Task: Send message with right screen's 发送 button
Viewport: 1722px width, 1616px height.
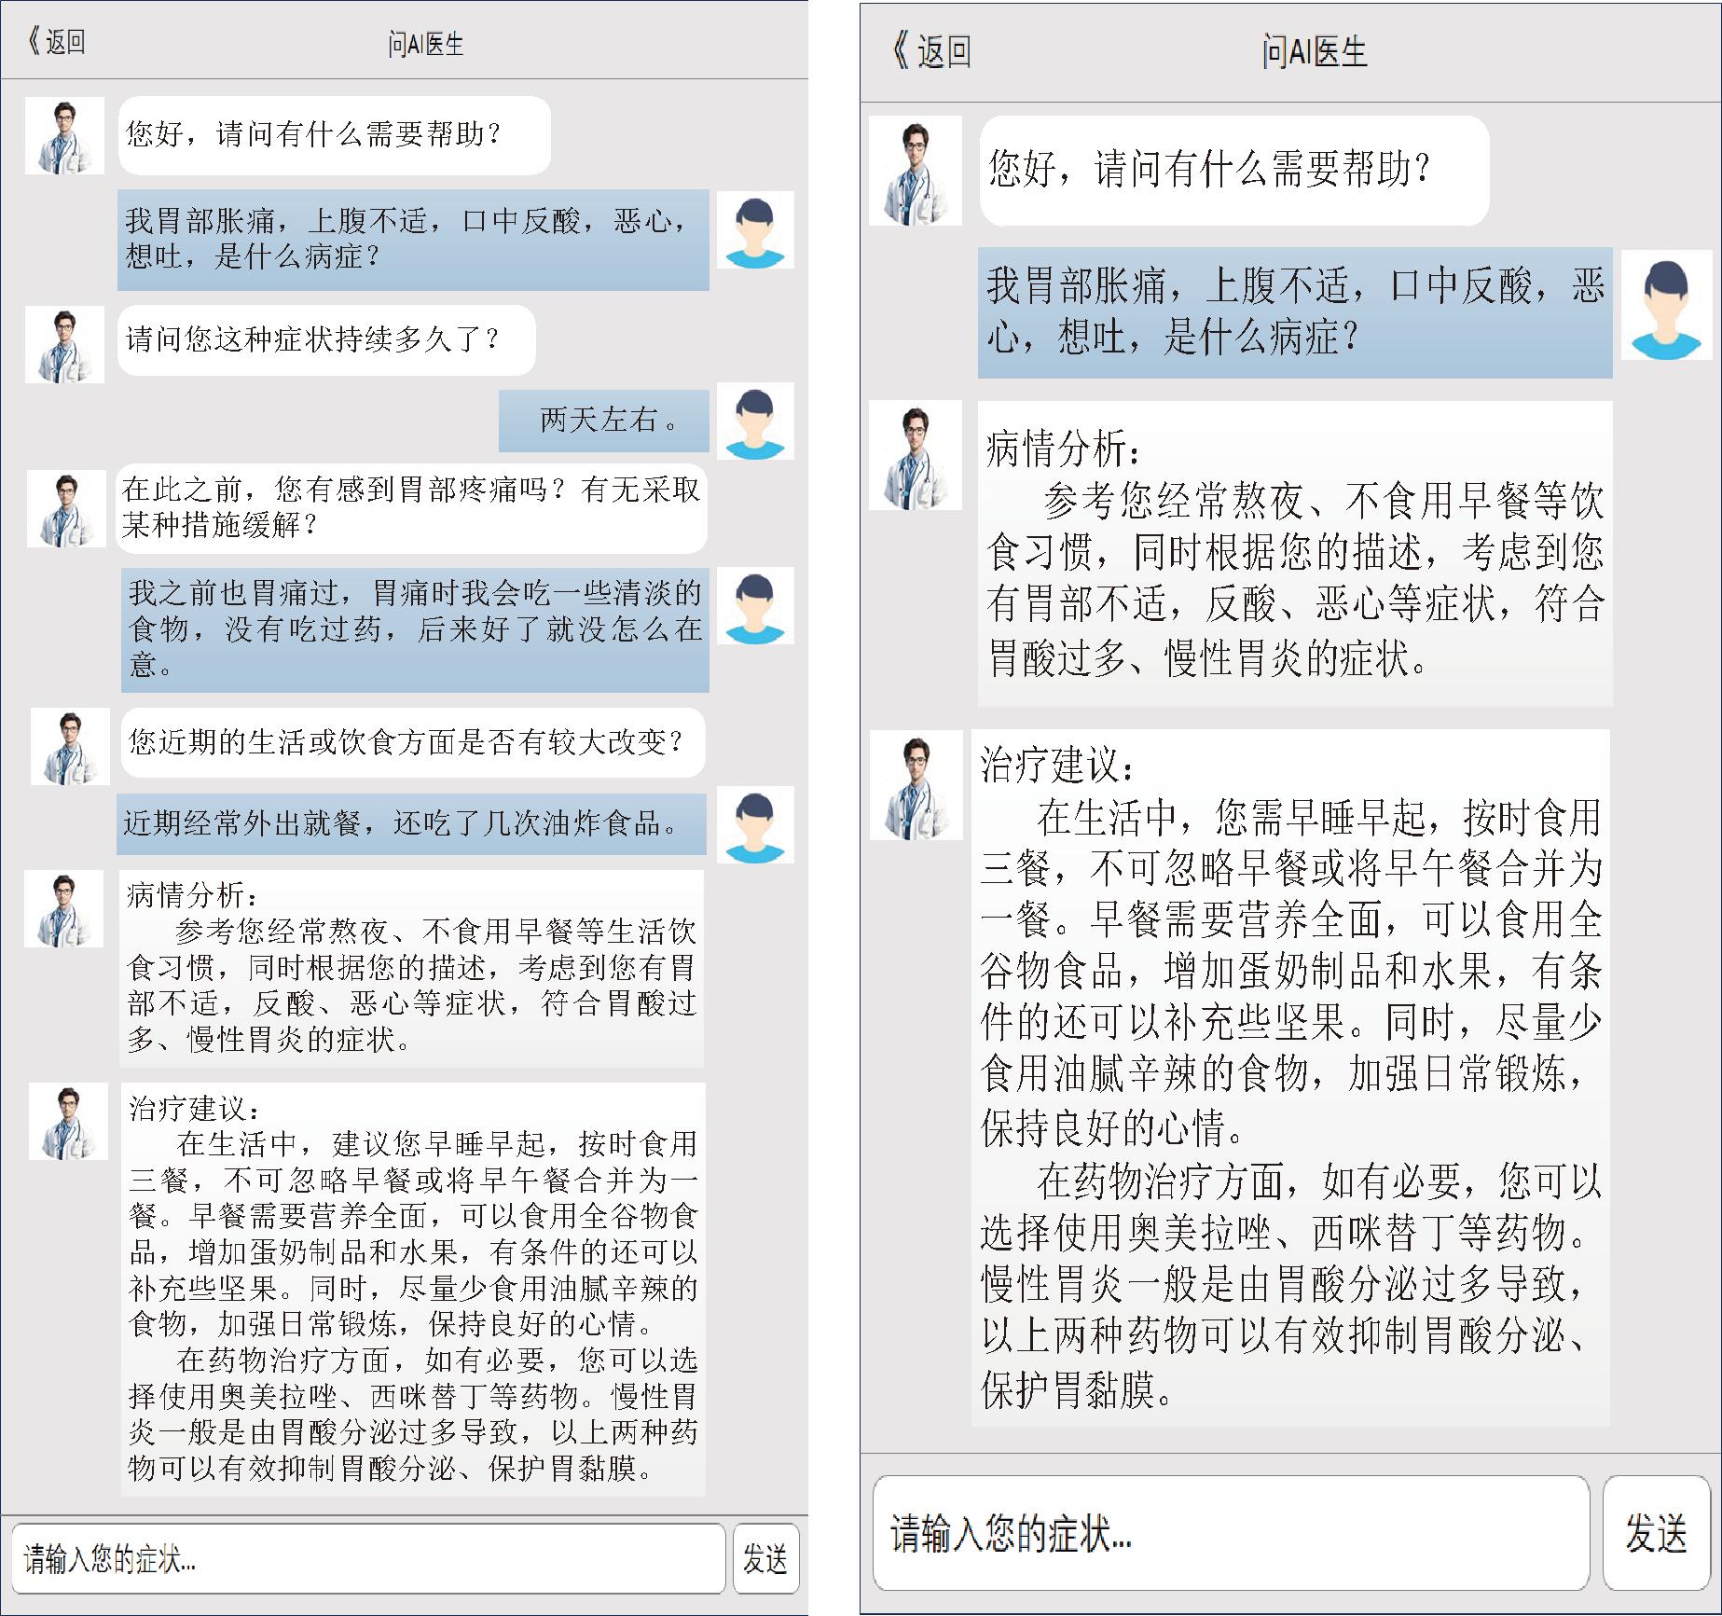Action: coord(1656,1533)
